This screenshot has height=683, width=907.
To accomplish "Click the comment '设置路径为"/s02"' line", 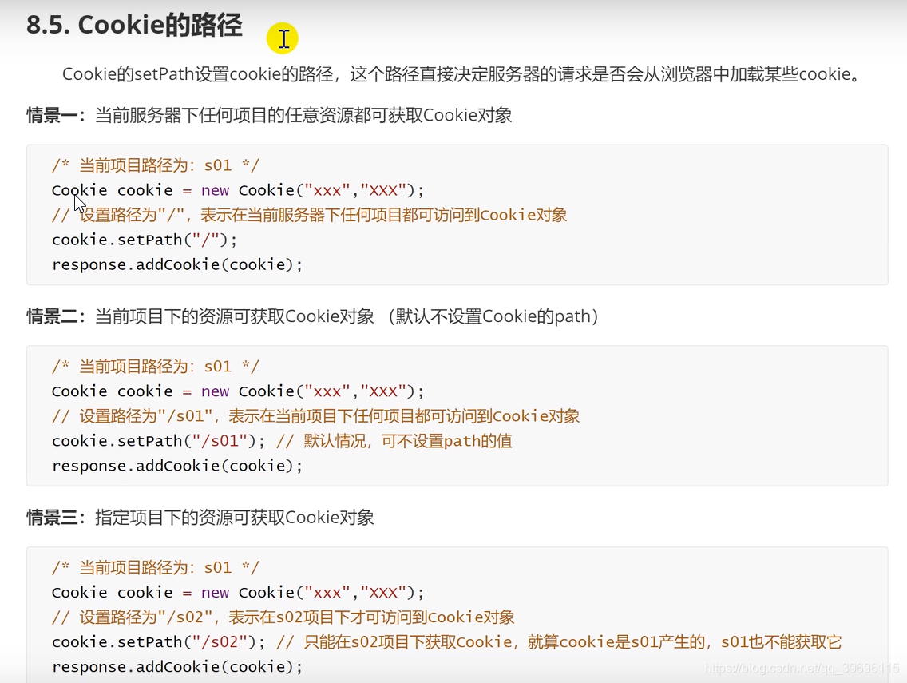I will [283, 617].
